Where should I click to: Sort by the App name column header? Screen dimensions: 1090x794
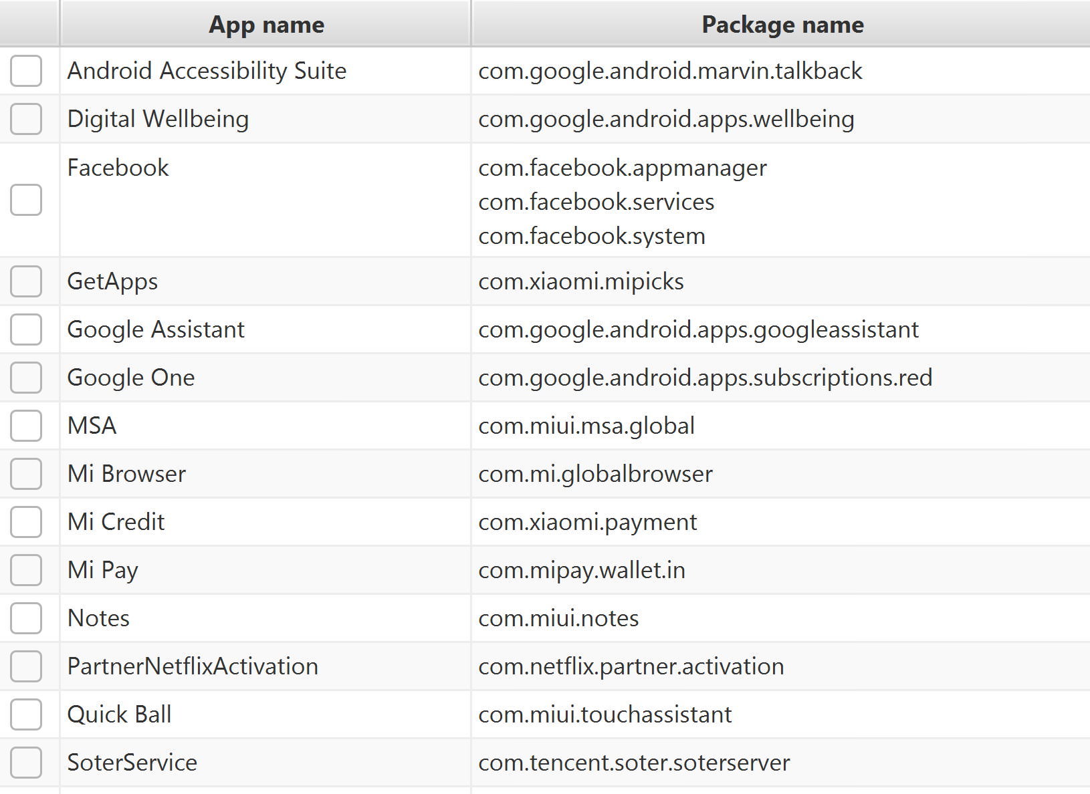point(266,25)
